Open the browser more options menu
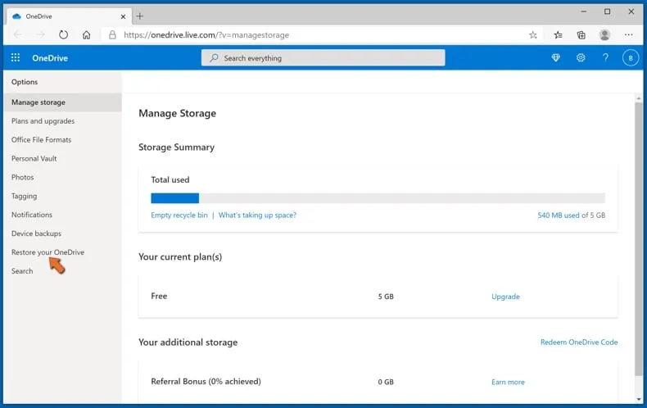Image resolution: width=647 pixels, height=408 pixels. (628, 35)
